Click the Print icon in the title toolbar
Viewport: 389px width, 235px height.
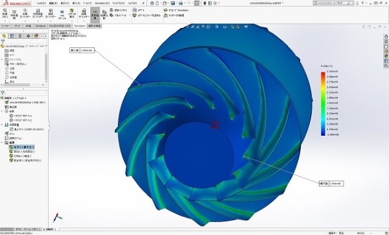(x=181, y=3)
